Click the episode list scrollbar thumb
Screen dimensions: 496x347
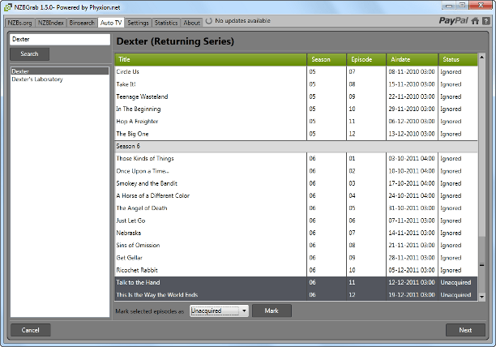coord(481,264)
